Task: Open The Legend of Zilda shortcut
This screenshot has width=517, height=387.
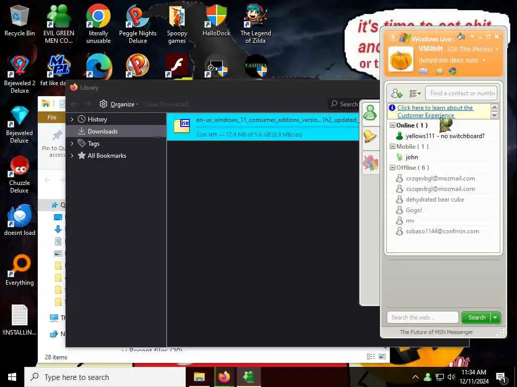Action: [x=255, y=24]
